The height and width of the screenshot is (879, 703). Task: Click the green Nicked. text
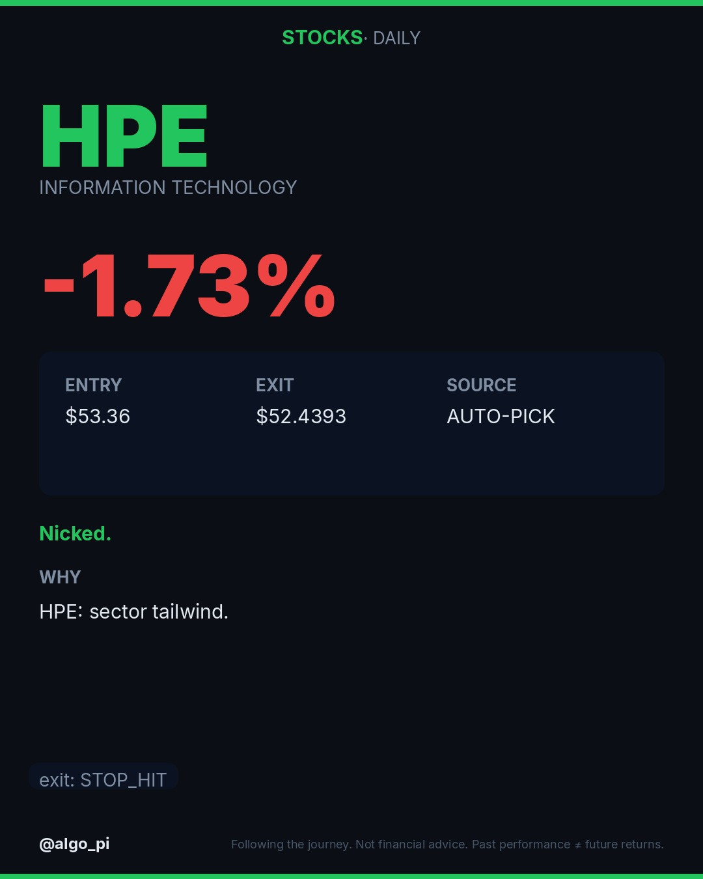pyautogui.click(x=76, y=534)
